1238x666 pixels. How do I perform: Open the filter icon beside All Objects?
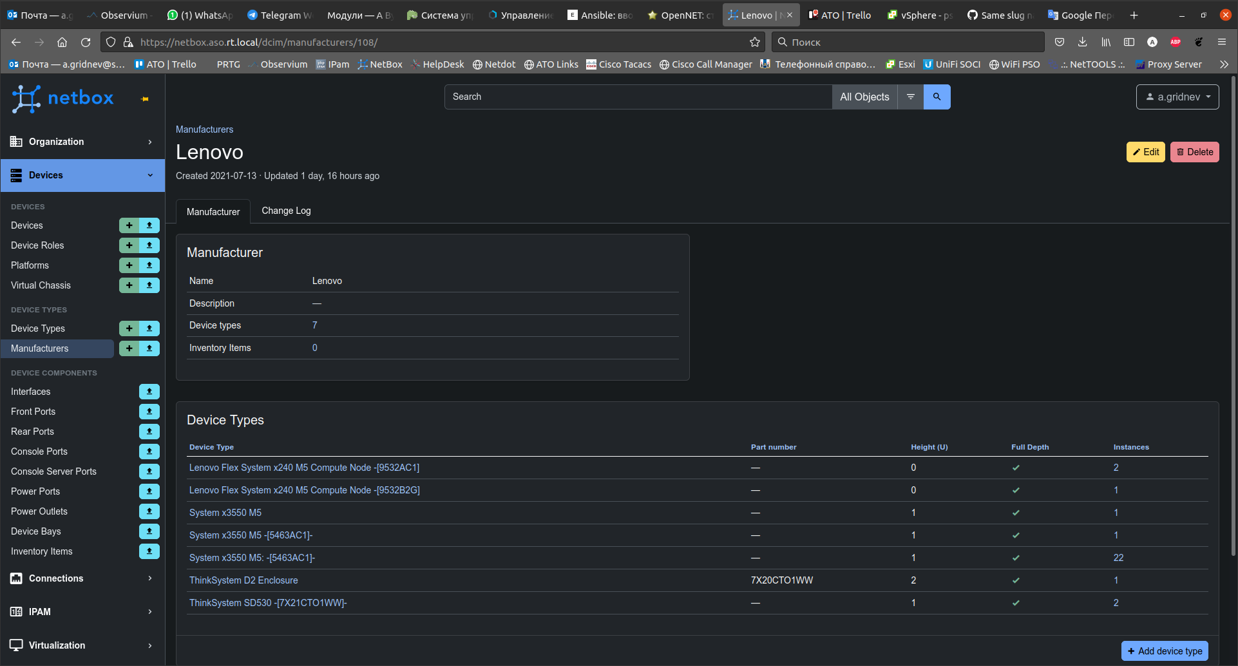[x=910, y=97]
